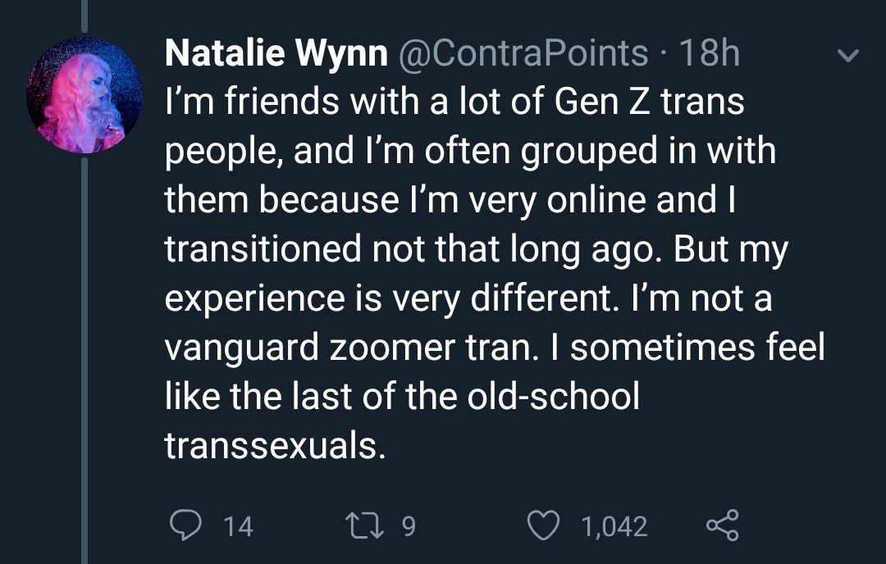This screenshot has width=886, height=564.
Task: Click the word 'transsexuals.' in the tweet
Action: pos(275,445)
